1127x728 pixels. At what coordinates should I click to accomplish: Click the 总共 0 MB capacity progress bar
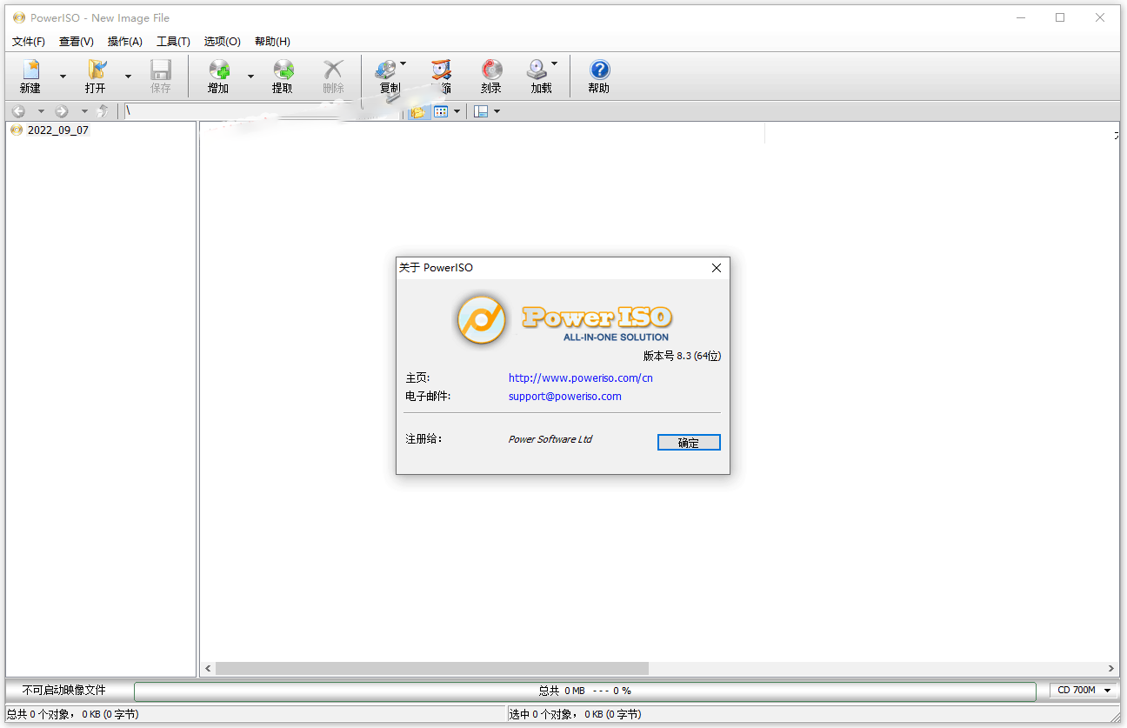click(585, 691)
